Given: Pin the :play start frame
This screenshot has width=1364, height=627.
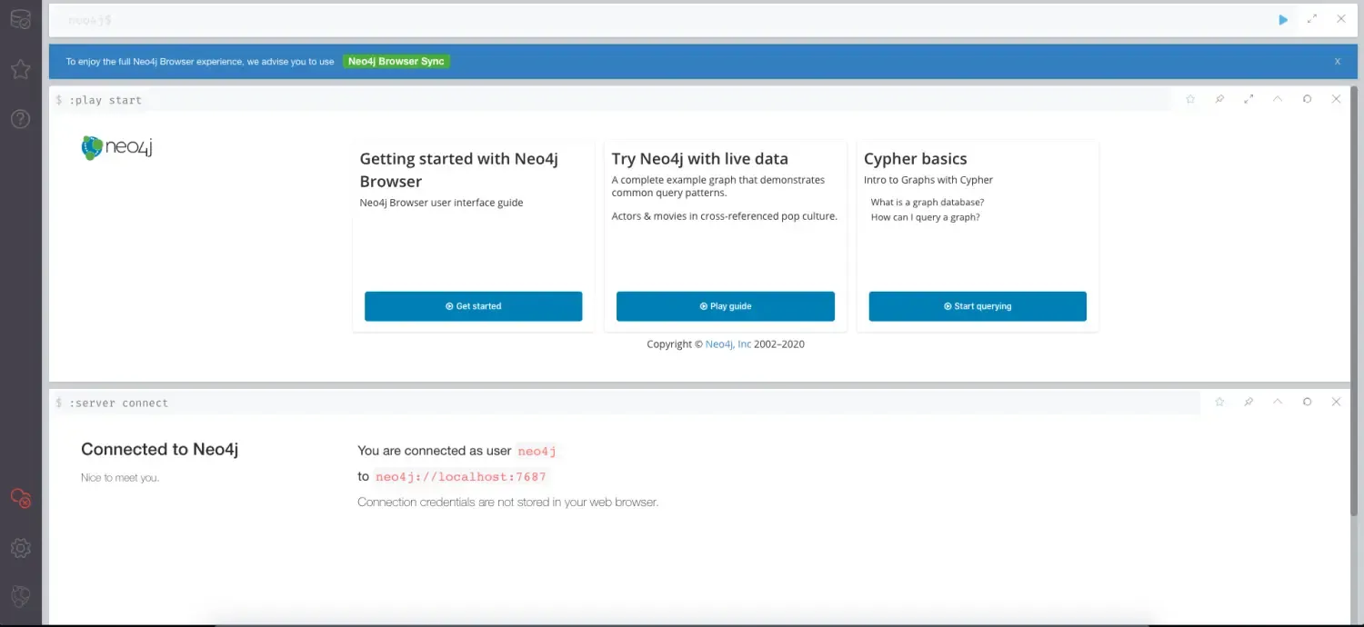Looking at the screenshot, I should [1219, 98].
